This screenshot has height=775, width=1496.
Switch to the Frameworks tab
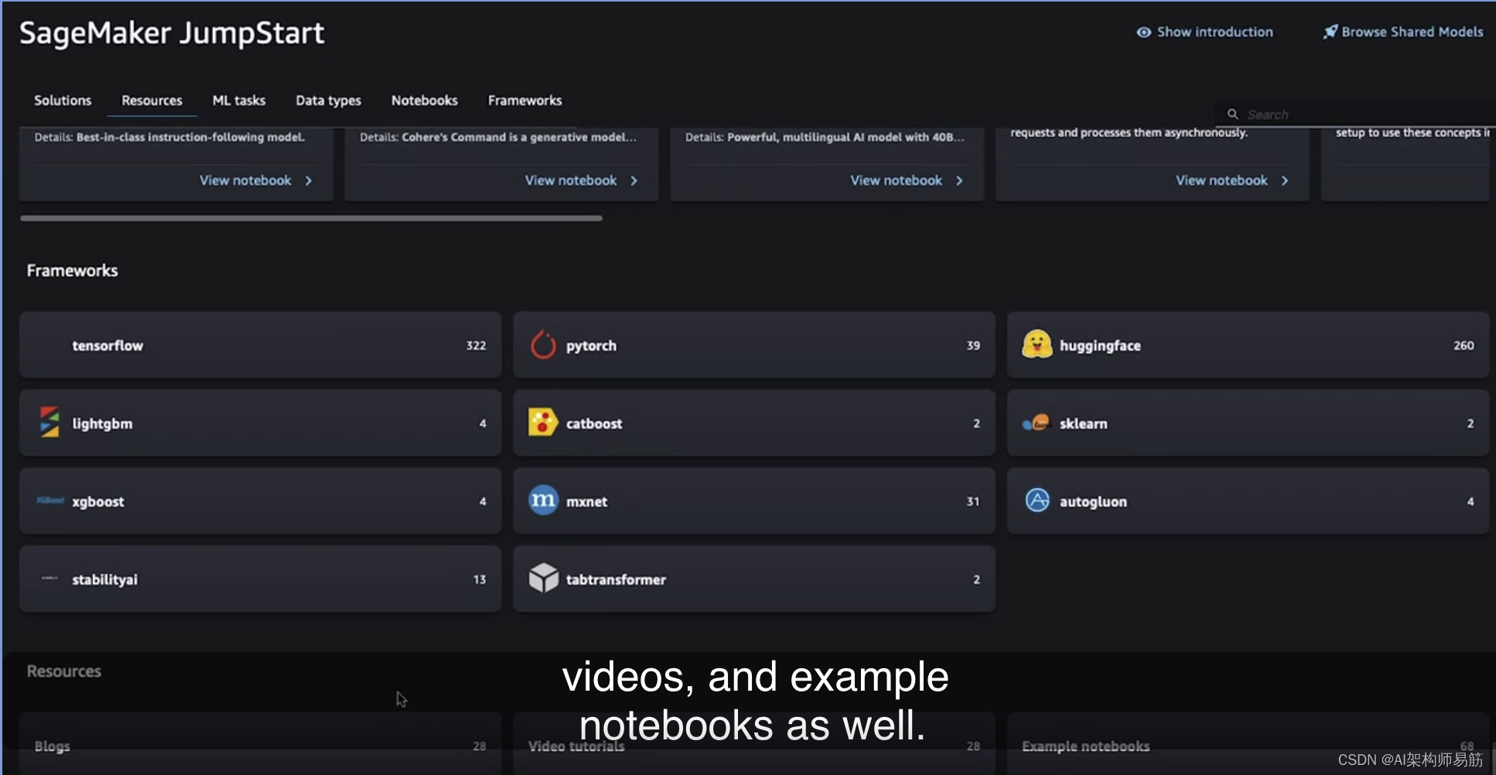click(524, 101)
